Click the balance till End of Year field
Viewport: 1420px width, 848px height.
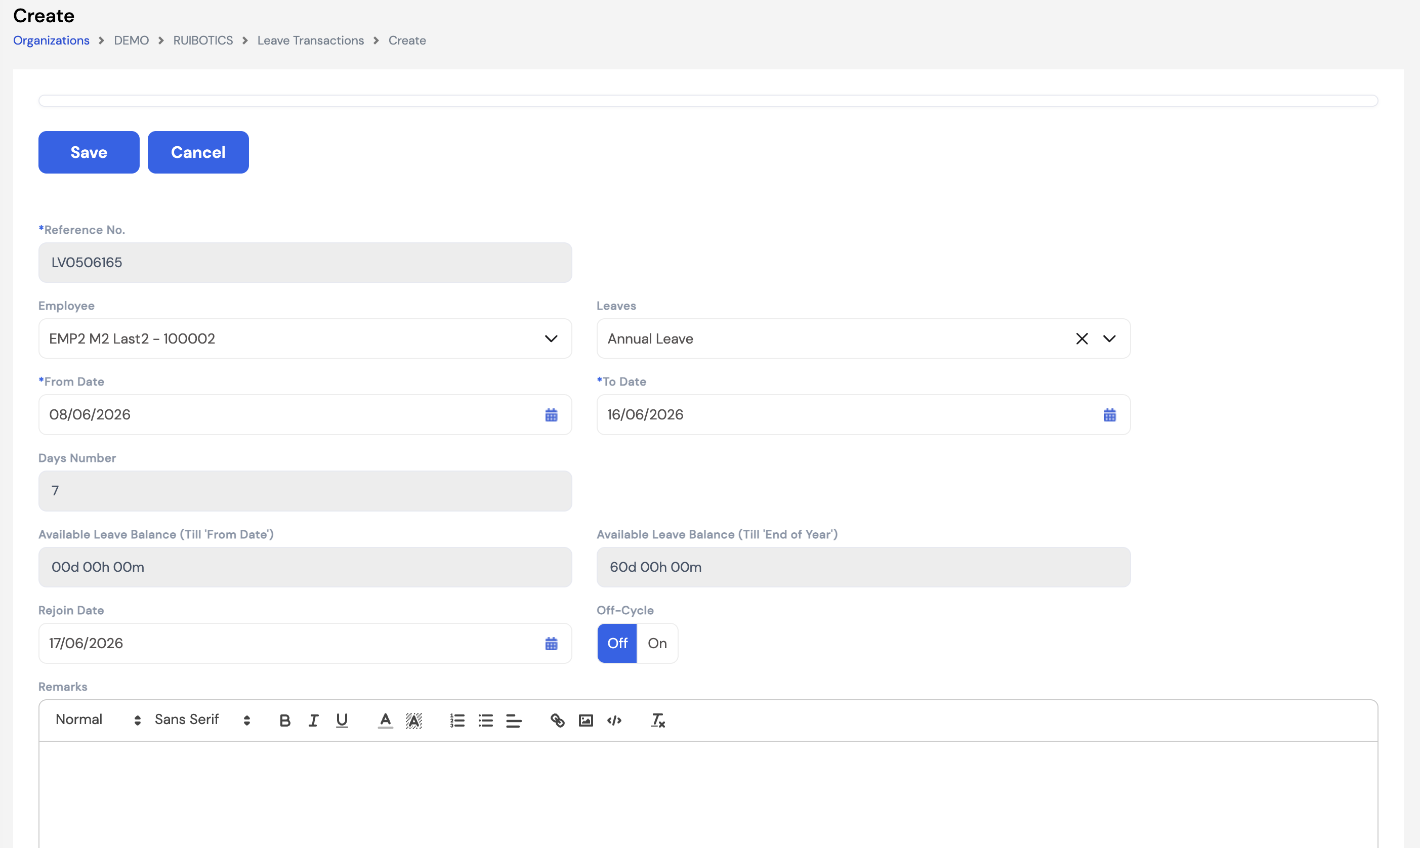pos(863,567)
